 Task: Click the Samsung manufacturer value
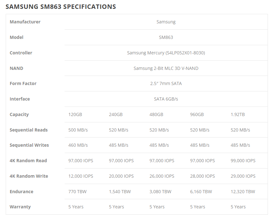click(166, 22)
